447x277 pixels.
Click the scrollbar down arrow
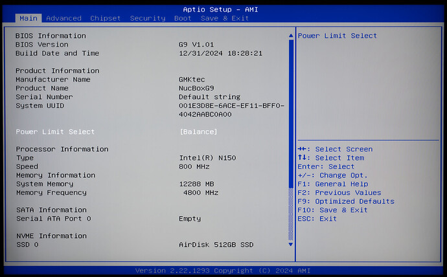click(x=291, y=244)
